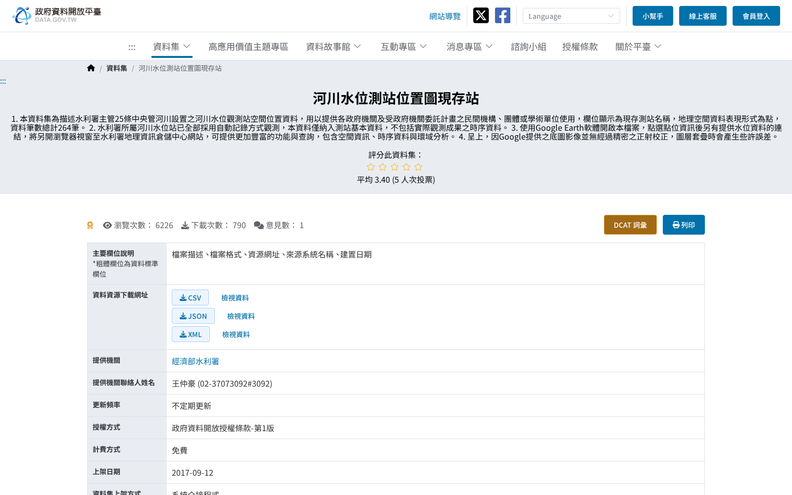Click 檢視資料 next to CSV
792x495 pixels.
[x=235, y=298]
